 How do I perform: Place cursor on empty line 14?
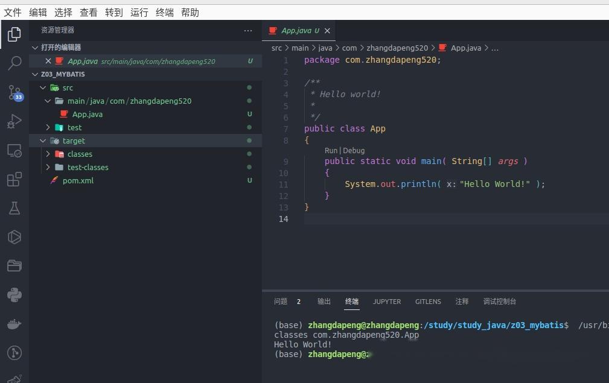(x=456, y=219)
